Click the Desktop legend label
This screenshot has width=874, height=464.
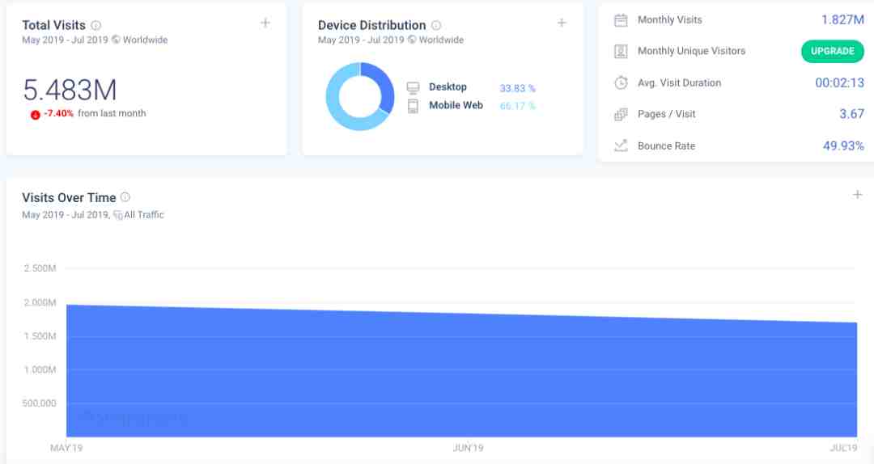coord(448,86)
